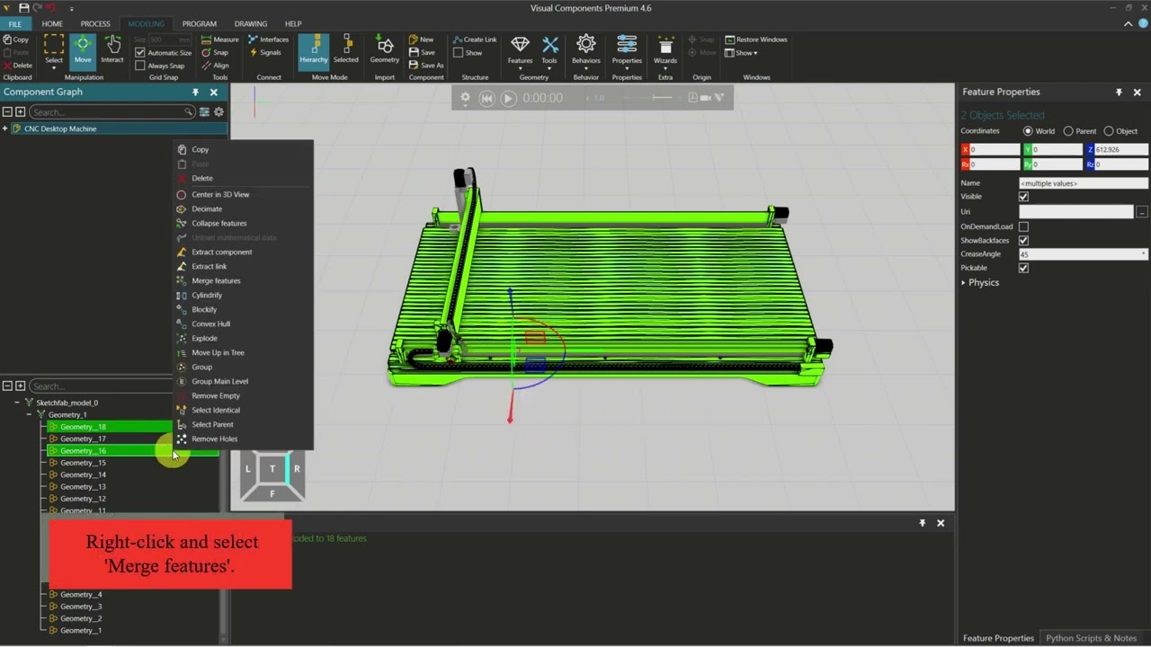Switch move mode to Hierarchy

pos(314,50)
